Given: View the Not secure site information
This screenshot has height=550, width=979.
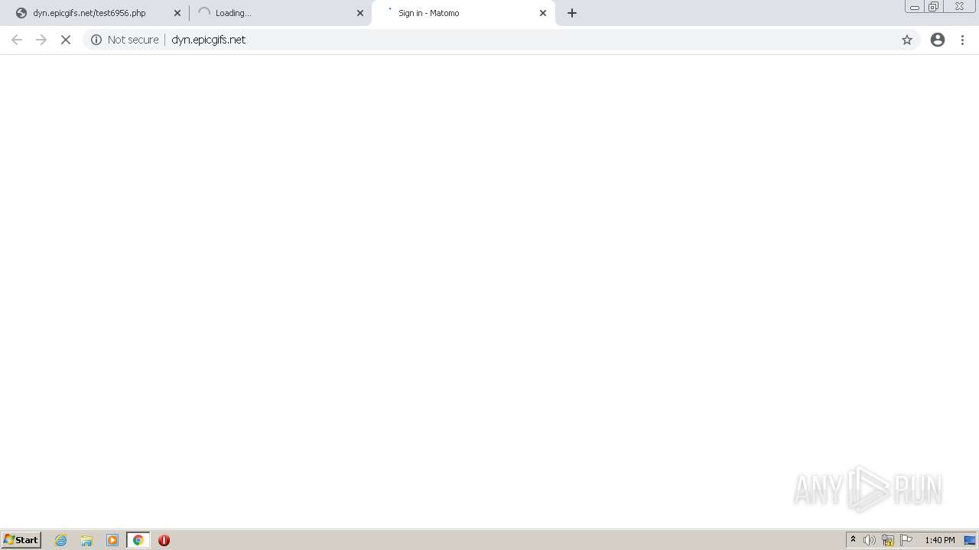Looking at the screenshot, I should (125, 40).
